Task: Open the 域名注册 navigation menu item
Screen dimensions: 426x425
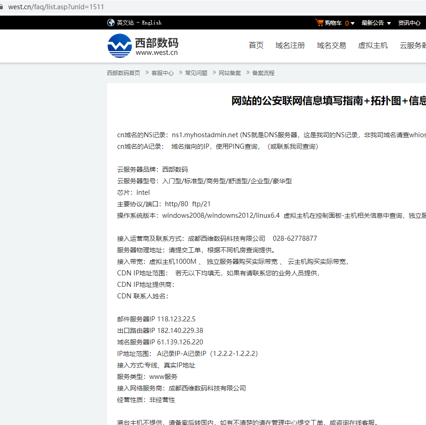Action: [290, 45]
